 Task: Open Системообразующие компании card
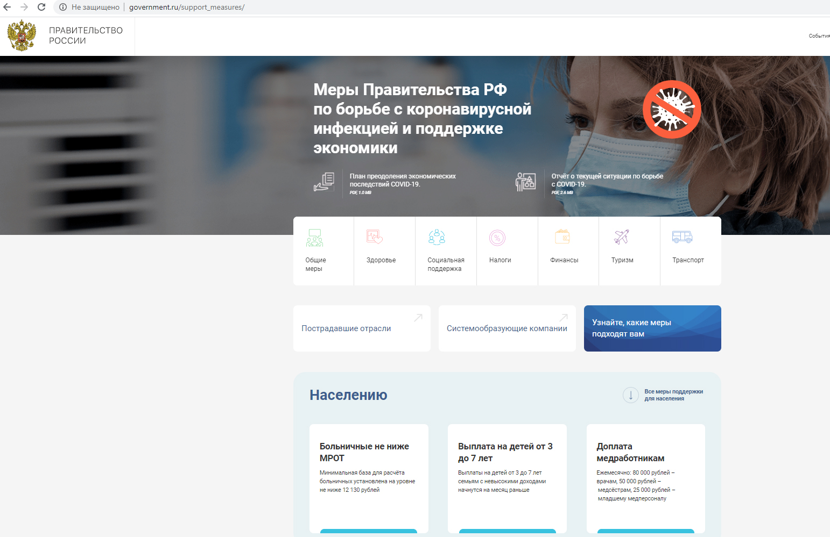pyautogui.click(x=507, y=328)
